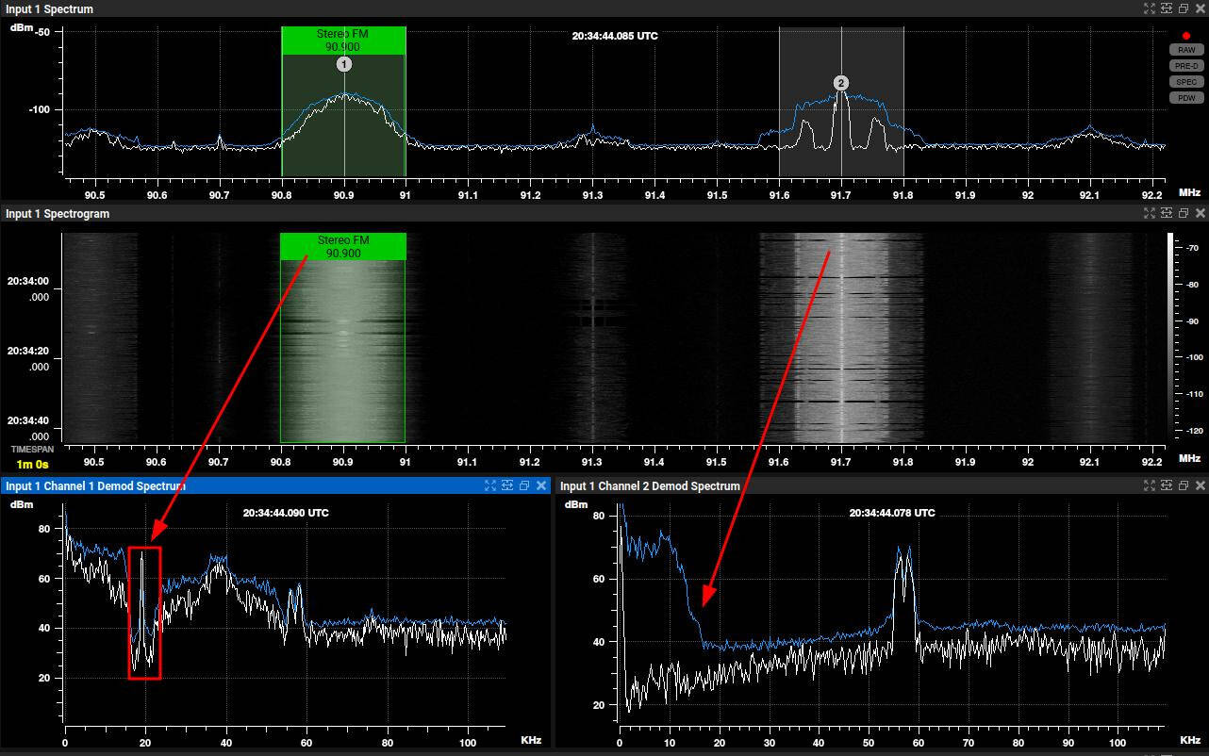The image size is (1209, 756).
Task: Expand Channel 1 Demod Spectrum to fullscreen
Action: [490, 485]
